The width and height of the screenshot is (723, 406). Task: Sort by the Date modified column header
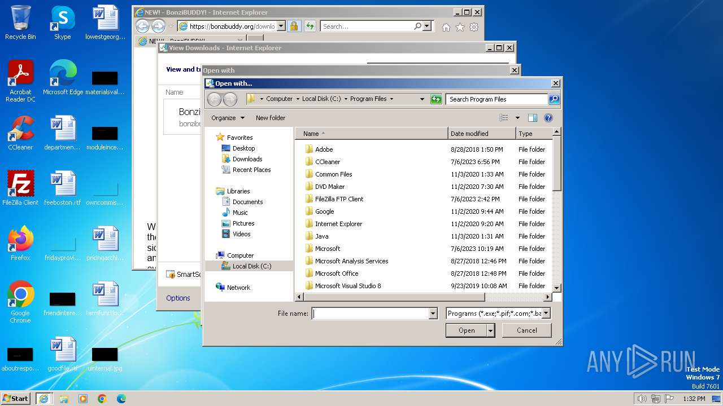click(482, 134)
